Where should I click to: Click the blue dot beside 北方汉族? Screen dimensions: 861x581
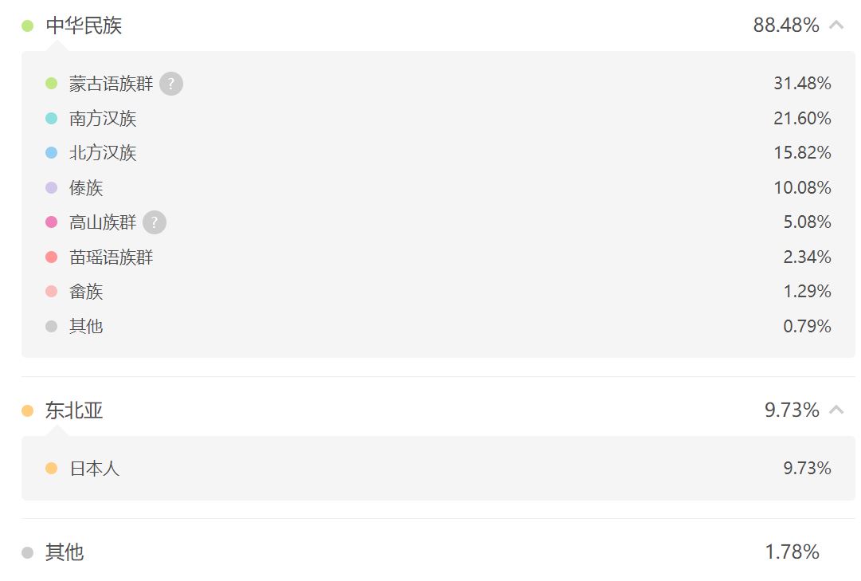tap(51, 153)
